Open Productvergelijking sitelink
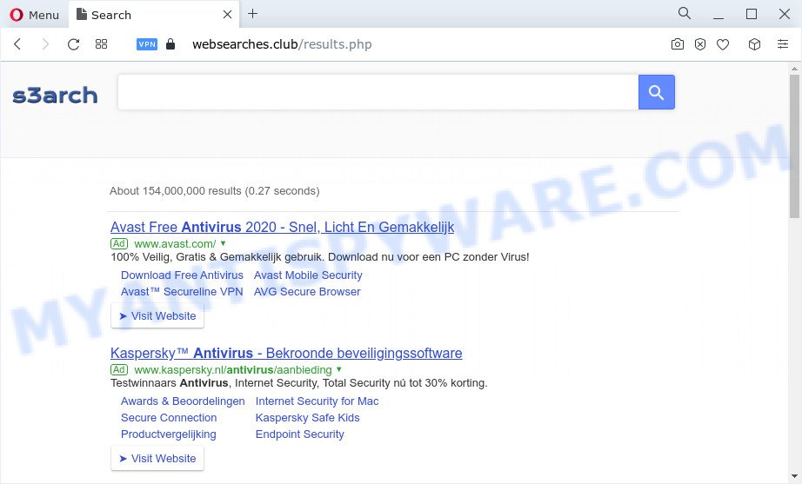 pos(168,434)
